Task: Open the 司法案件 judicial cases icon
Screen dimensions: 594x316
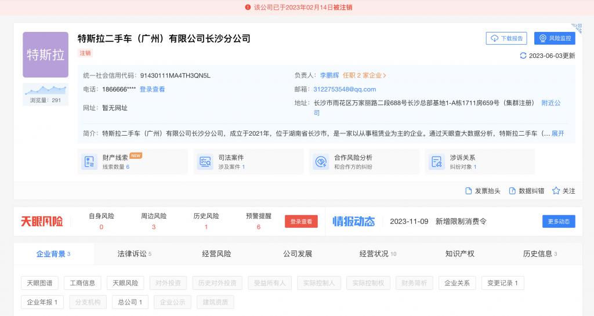Action: click(x=205, y=162)
